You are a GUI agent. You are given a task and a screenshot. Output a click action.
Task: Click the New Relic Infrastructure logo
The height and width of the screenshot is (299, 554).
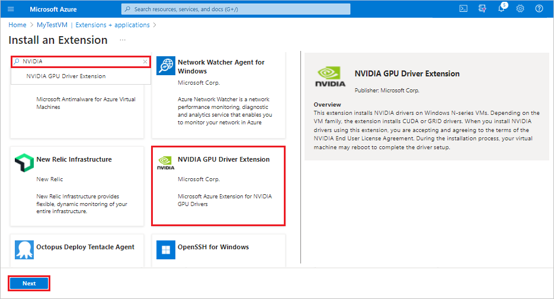pos(24,163)
